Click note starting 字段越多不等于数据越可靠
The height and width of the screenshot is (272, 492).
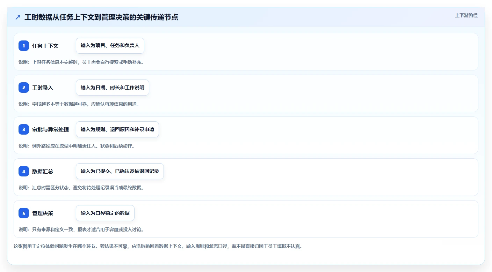(79, 104)
